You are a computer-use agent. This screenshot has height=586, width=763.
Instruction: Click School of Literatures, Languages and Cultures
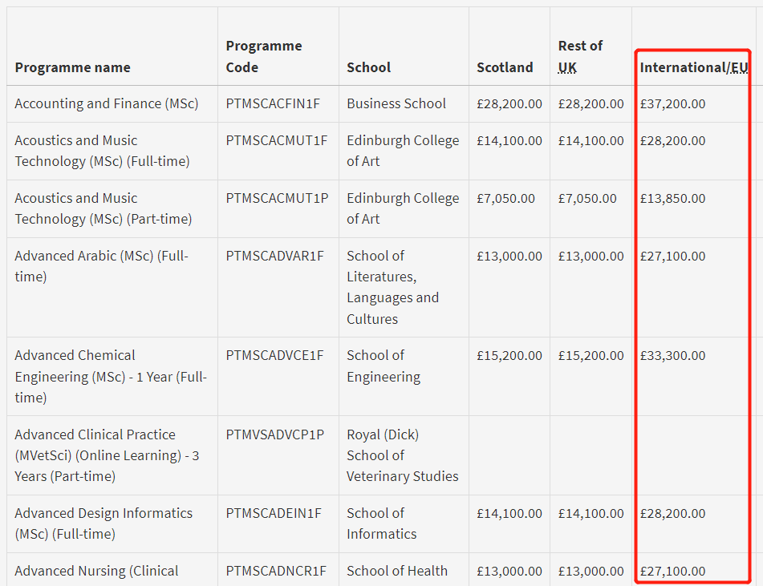click(x=392, y=287)
